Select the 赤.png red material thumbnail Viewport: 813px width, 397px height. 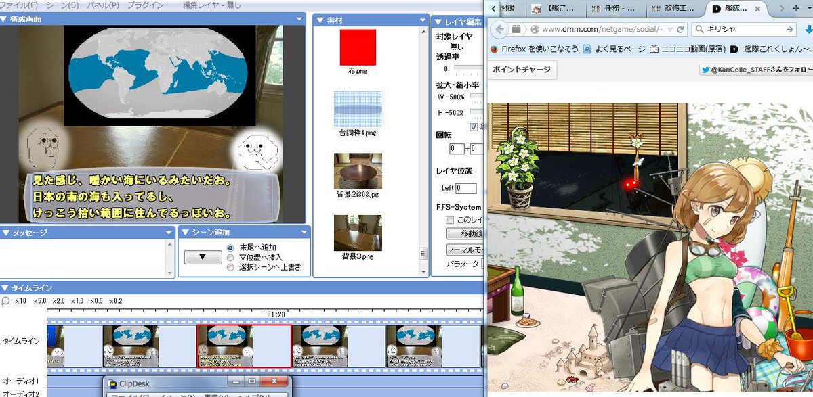tap(357, 47)
